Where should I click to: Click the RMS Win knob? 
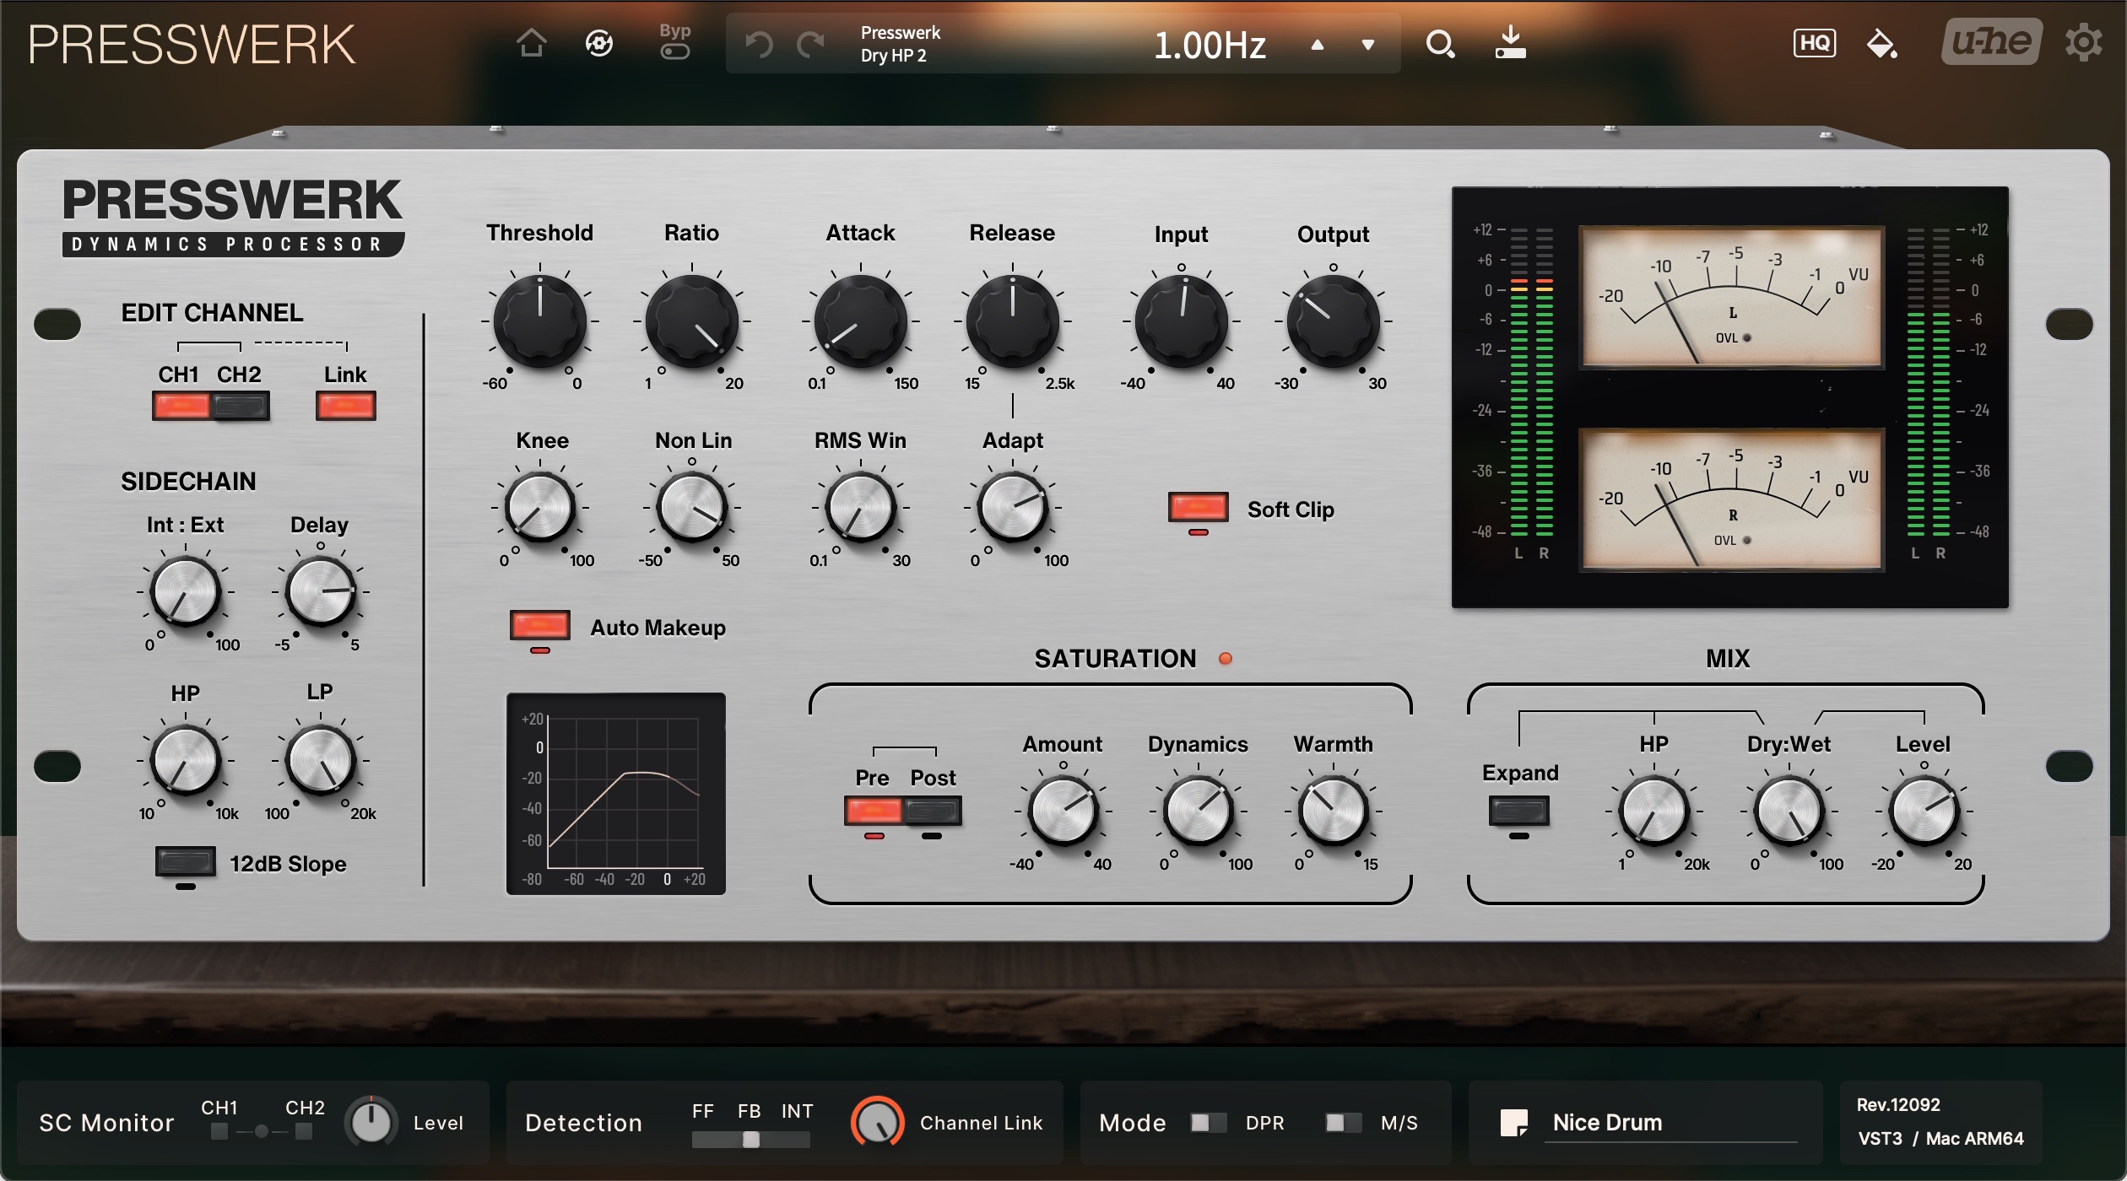click(861, 507)
